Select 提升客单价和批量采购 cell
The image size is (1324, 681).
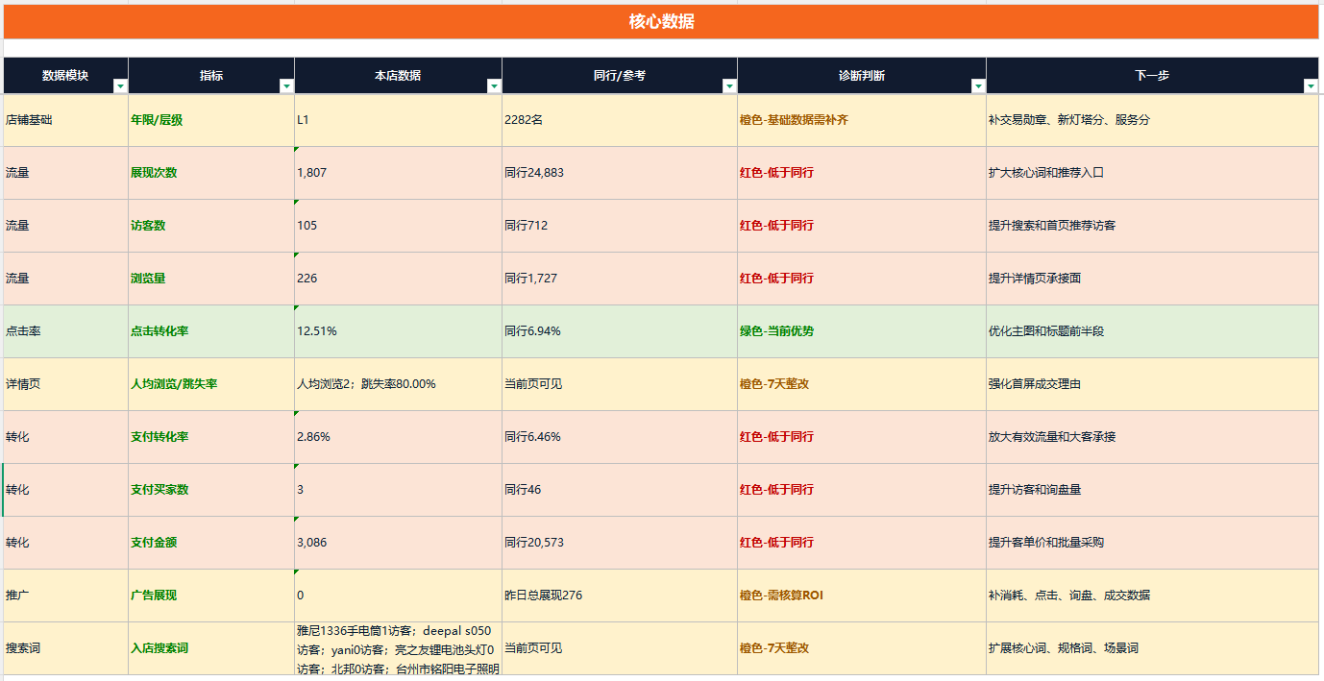point(1152,544)
